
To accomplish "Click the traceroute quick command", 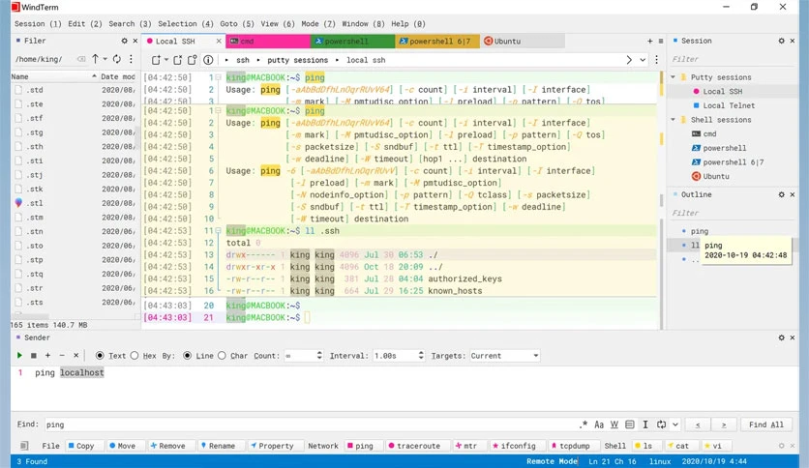I will pyautogui.click(x=415, y=446).
